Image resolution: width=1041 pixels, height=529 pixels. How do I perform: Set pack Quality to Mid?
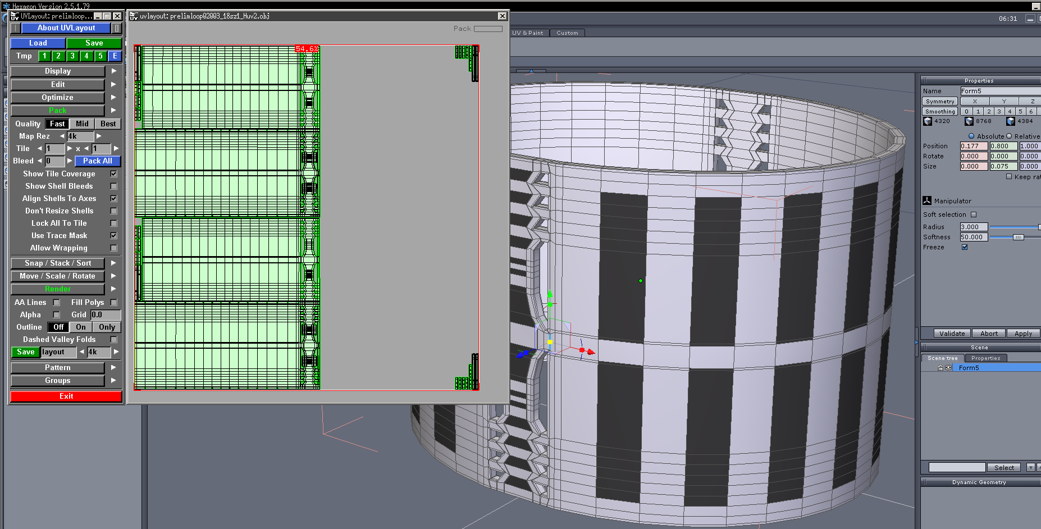(x=82, y=124)
